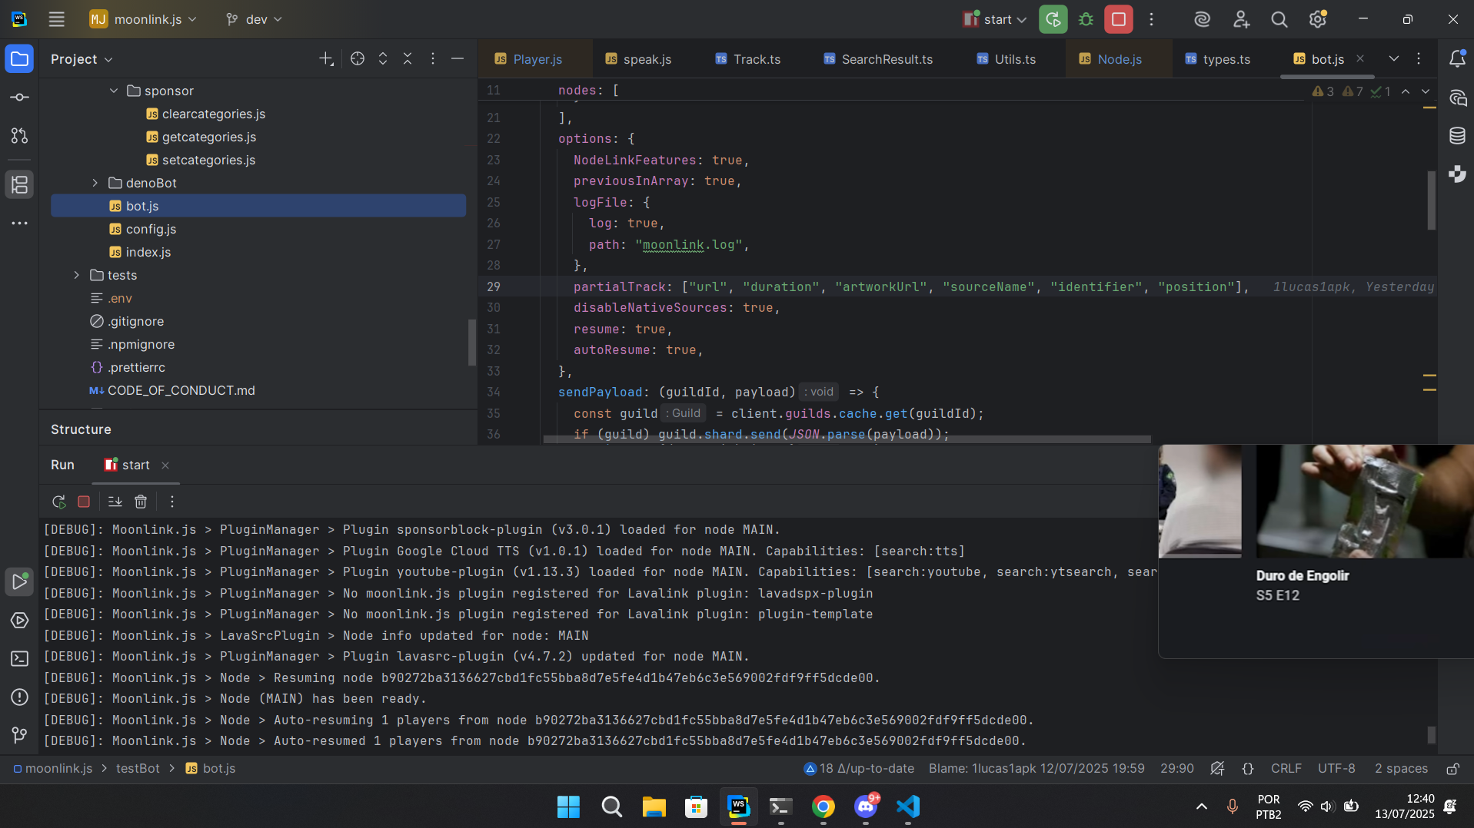Open the Database tool window
Screen dimensions: 1474x828
pyautogui.click(x=1457, y=136)
